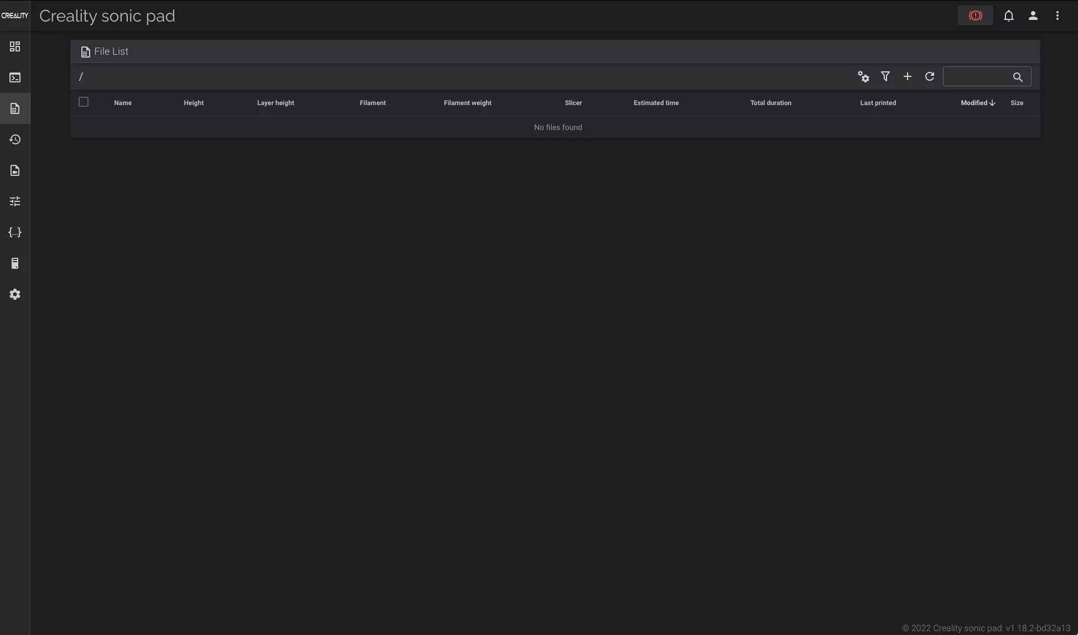
Task: Toggle Modified column sort direction
Action: [x=978, y=103]
